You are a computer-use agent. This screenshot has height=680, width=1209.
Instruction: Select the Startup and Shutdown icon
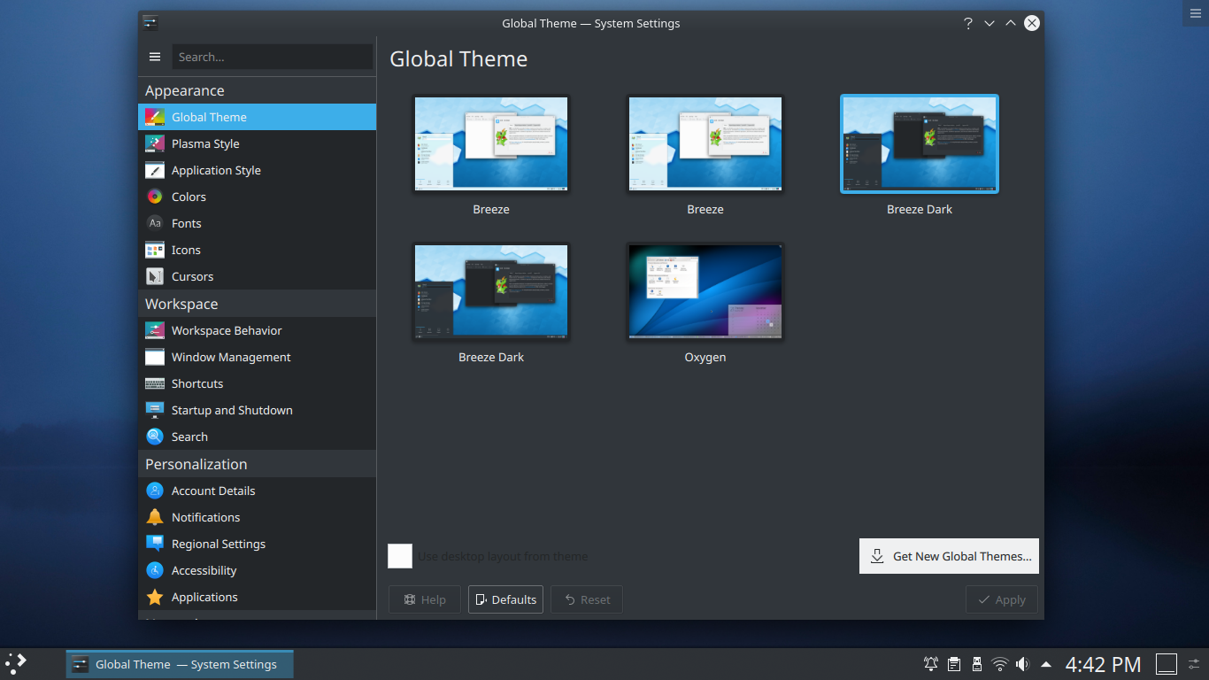[x=155, y=410]
